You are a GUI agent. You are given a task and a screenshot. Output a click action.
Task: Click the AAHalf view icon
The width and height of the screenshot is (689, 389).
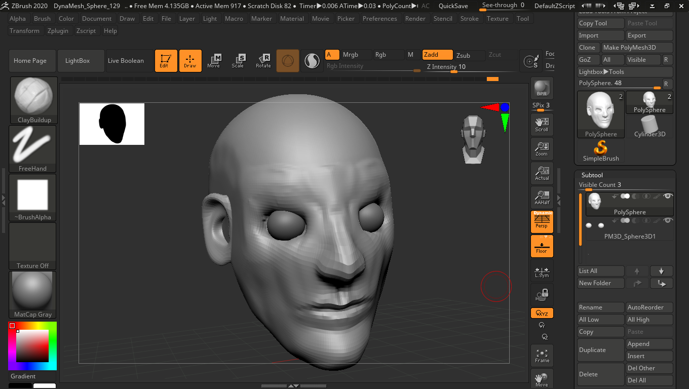(x=542, y=198)
